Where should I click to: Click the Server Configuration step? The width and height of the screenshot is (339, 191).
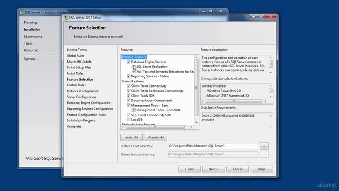tap(81, 97)
